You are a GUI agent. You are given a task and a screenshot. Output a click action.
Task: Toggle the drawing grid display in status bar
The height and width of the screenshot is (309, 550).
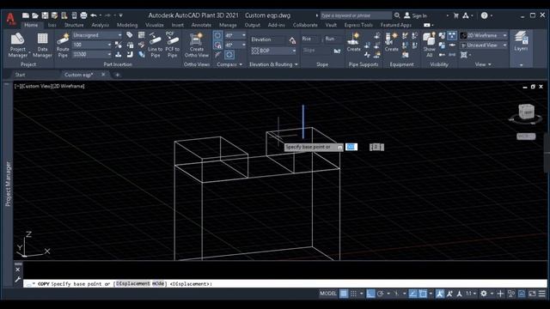pos(344,294)
